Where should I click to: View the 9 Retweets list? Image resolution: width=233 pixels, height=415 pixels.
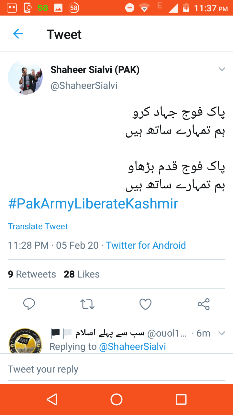click(32, 274)
